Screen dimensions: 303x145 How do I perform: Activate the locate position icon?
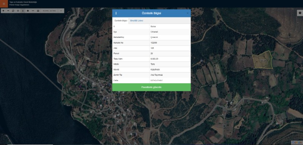pyautogui.click(x=18, y=11)
